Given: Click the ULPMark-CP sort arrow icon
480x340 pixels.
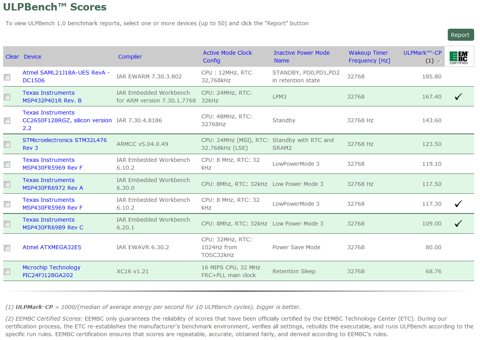Looking at the screenshot, I should point(439,61).
